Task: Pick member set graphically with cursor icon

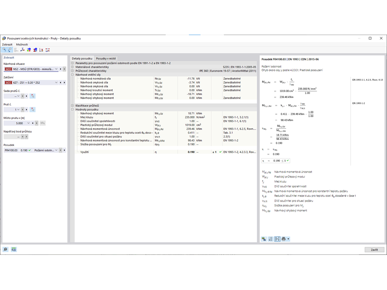Action: pos(33,96)
